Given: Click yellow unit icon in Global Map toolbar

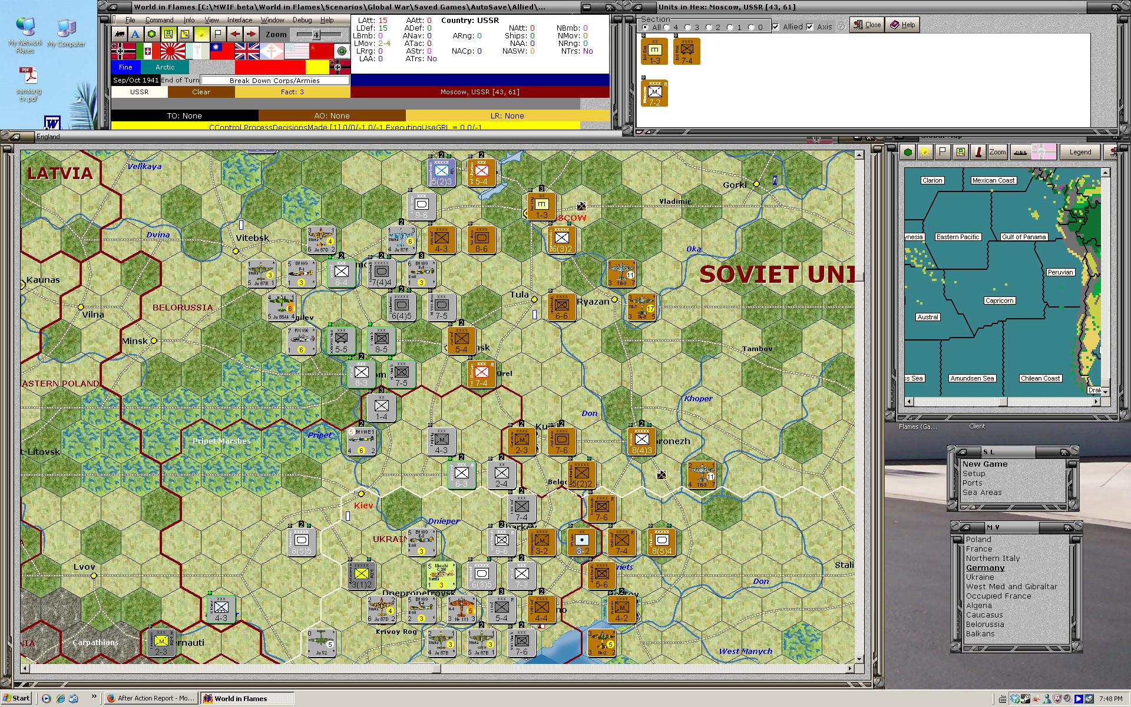Looking at the screenshot, I should [x=961, y=152].
